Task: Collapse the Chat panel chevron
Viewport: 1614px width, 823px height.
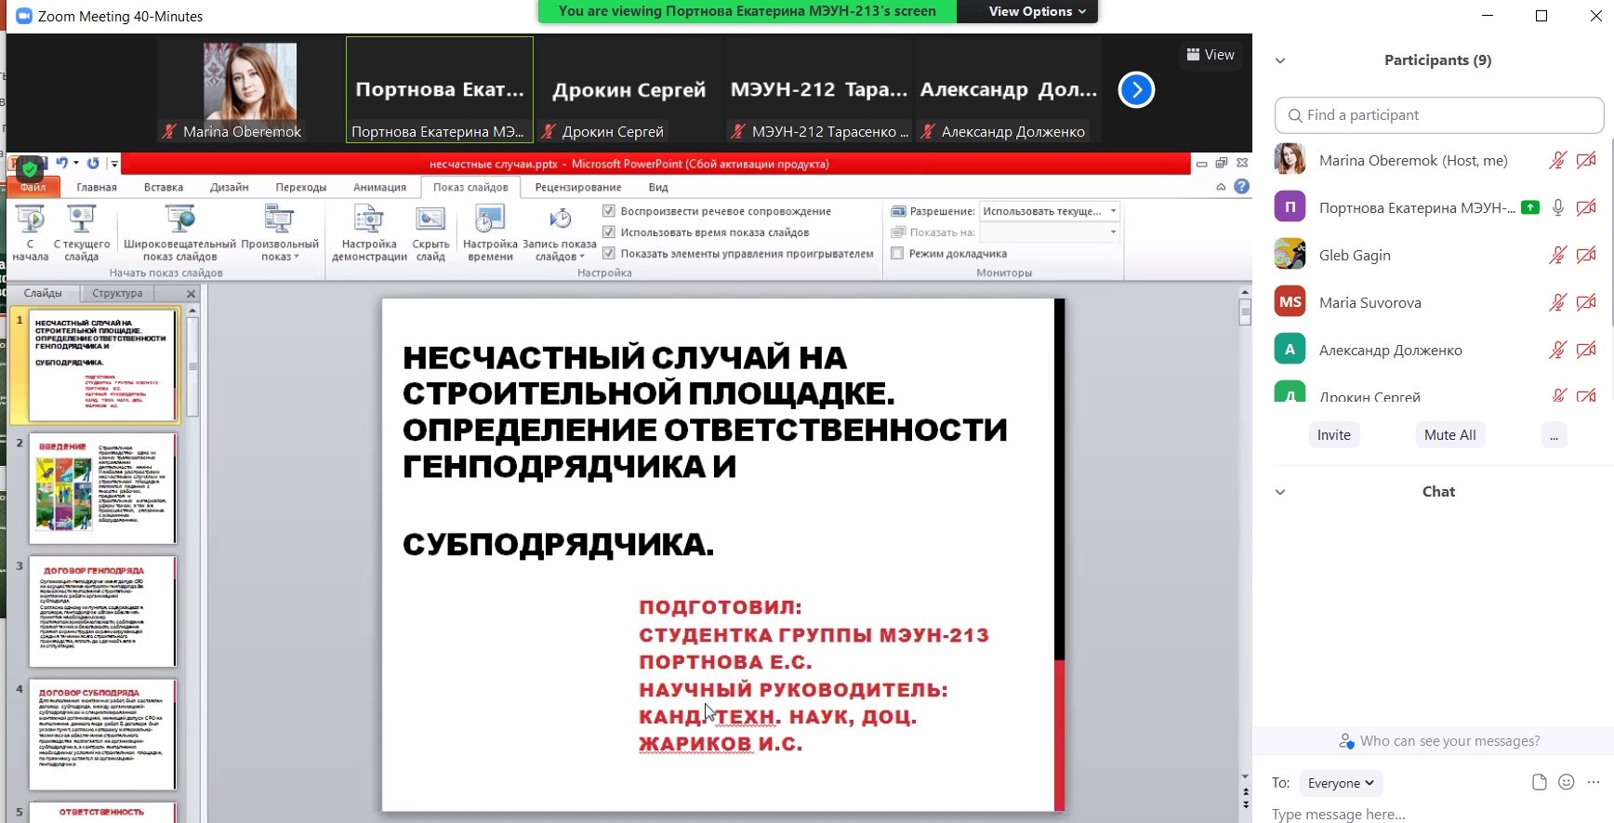Action: click(x=1280, y=492)
